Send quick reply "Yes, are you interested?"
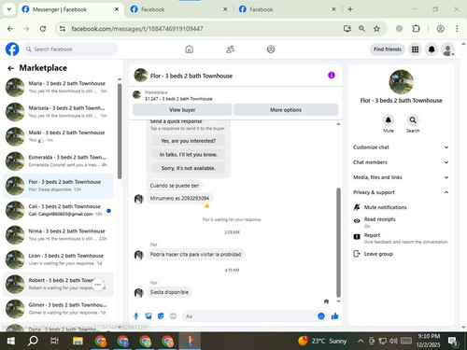The image size is (467, 350). (189, 141)
